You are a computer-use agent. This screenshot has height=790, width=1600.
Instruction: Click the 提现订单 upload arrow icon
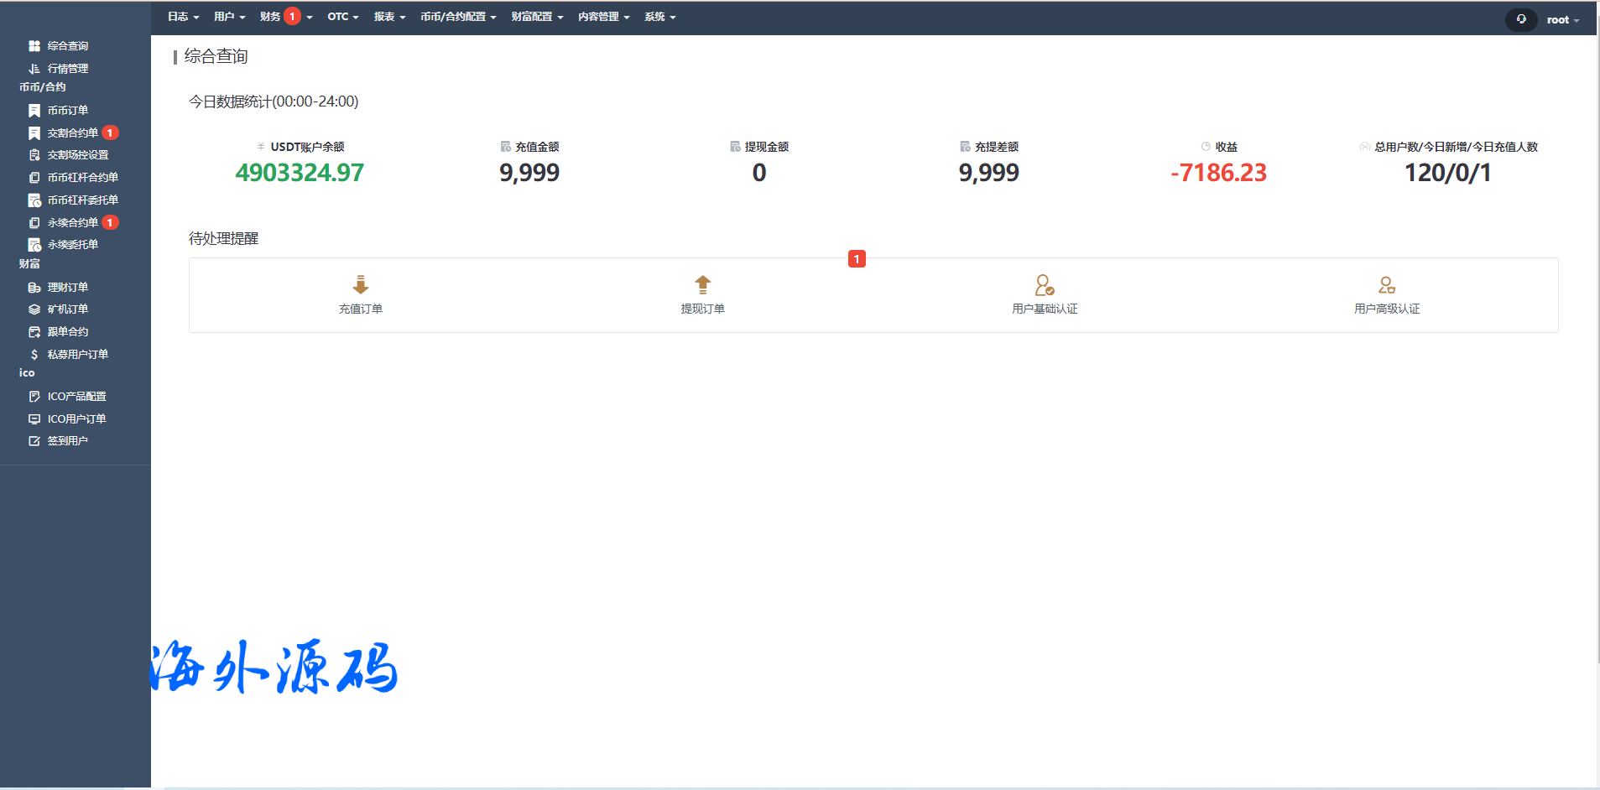(702, 285)
